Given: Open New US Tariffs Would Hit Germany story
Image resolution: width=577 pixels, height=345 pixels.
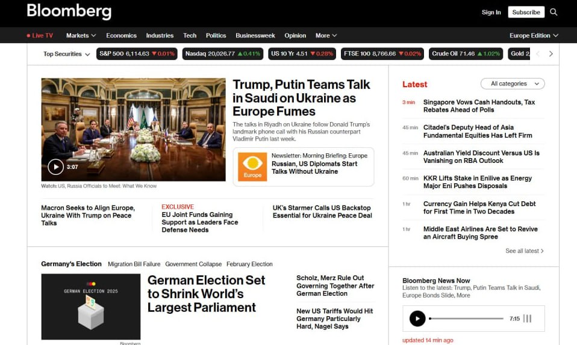Looking at the screenshot, I should (x=335, y=319).
